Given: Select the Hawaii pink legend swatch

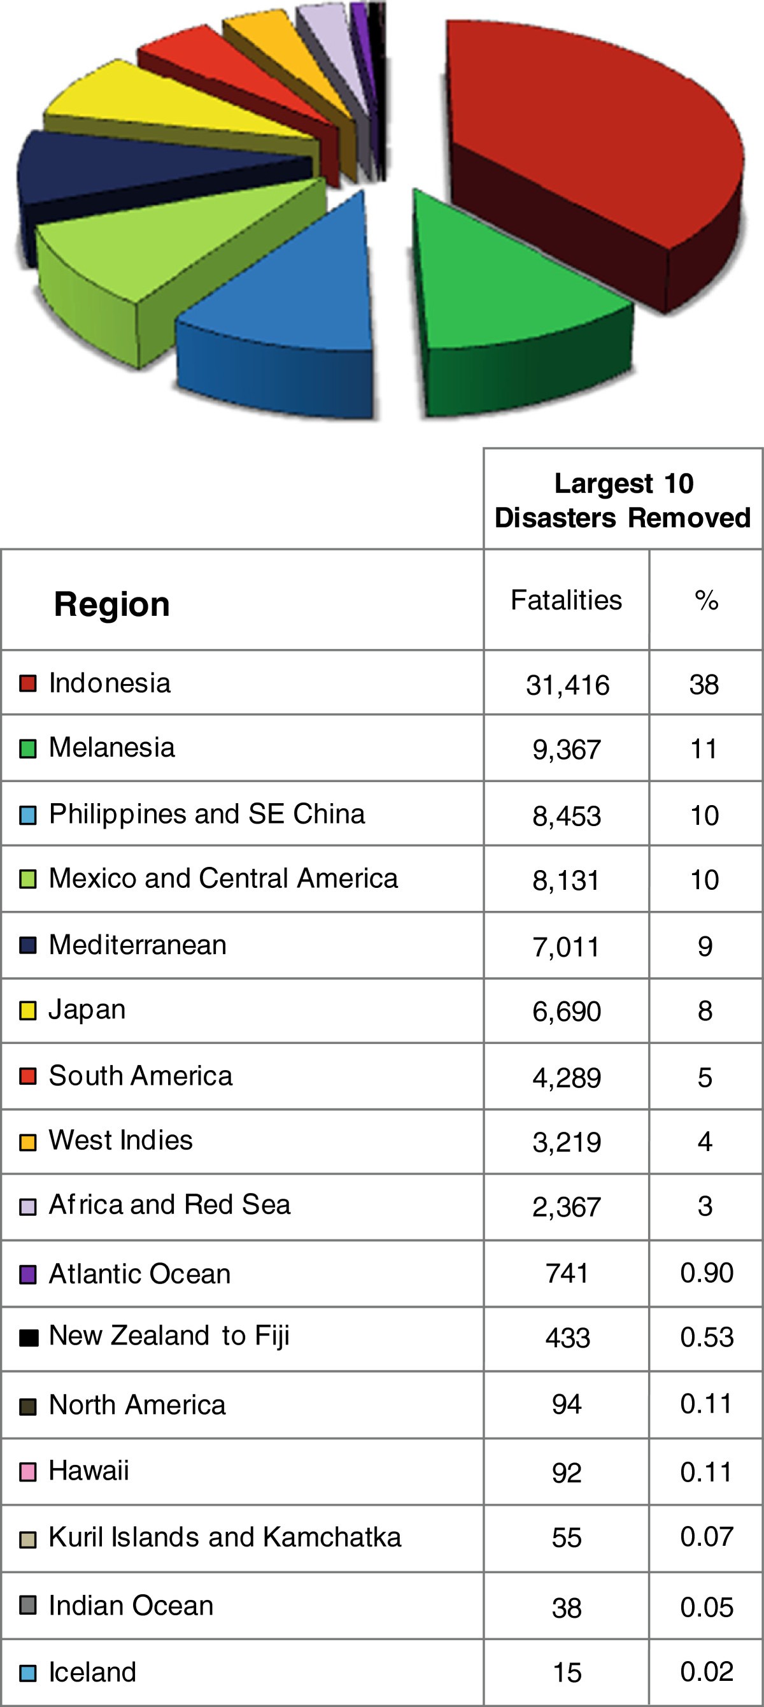Looking at the screenshot, I should [27, 1472].
